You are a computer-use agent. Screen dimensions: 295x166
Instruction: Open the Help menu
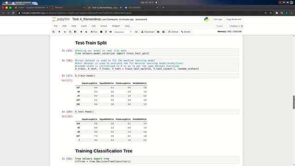127,26
